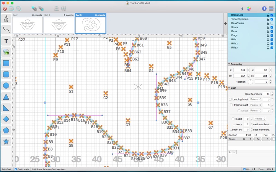Collapse the Cast section

coord(229,88)
